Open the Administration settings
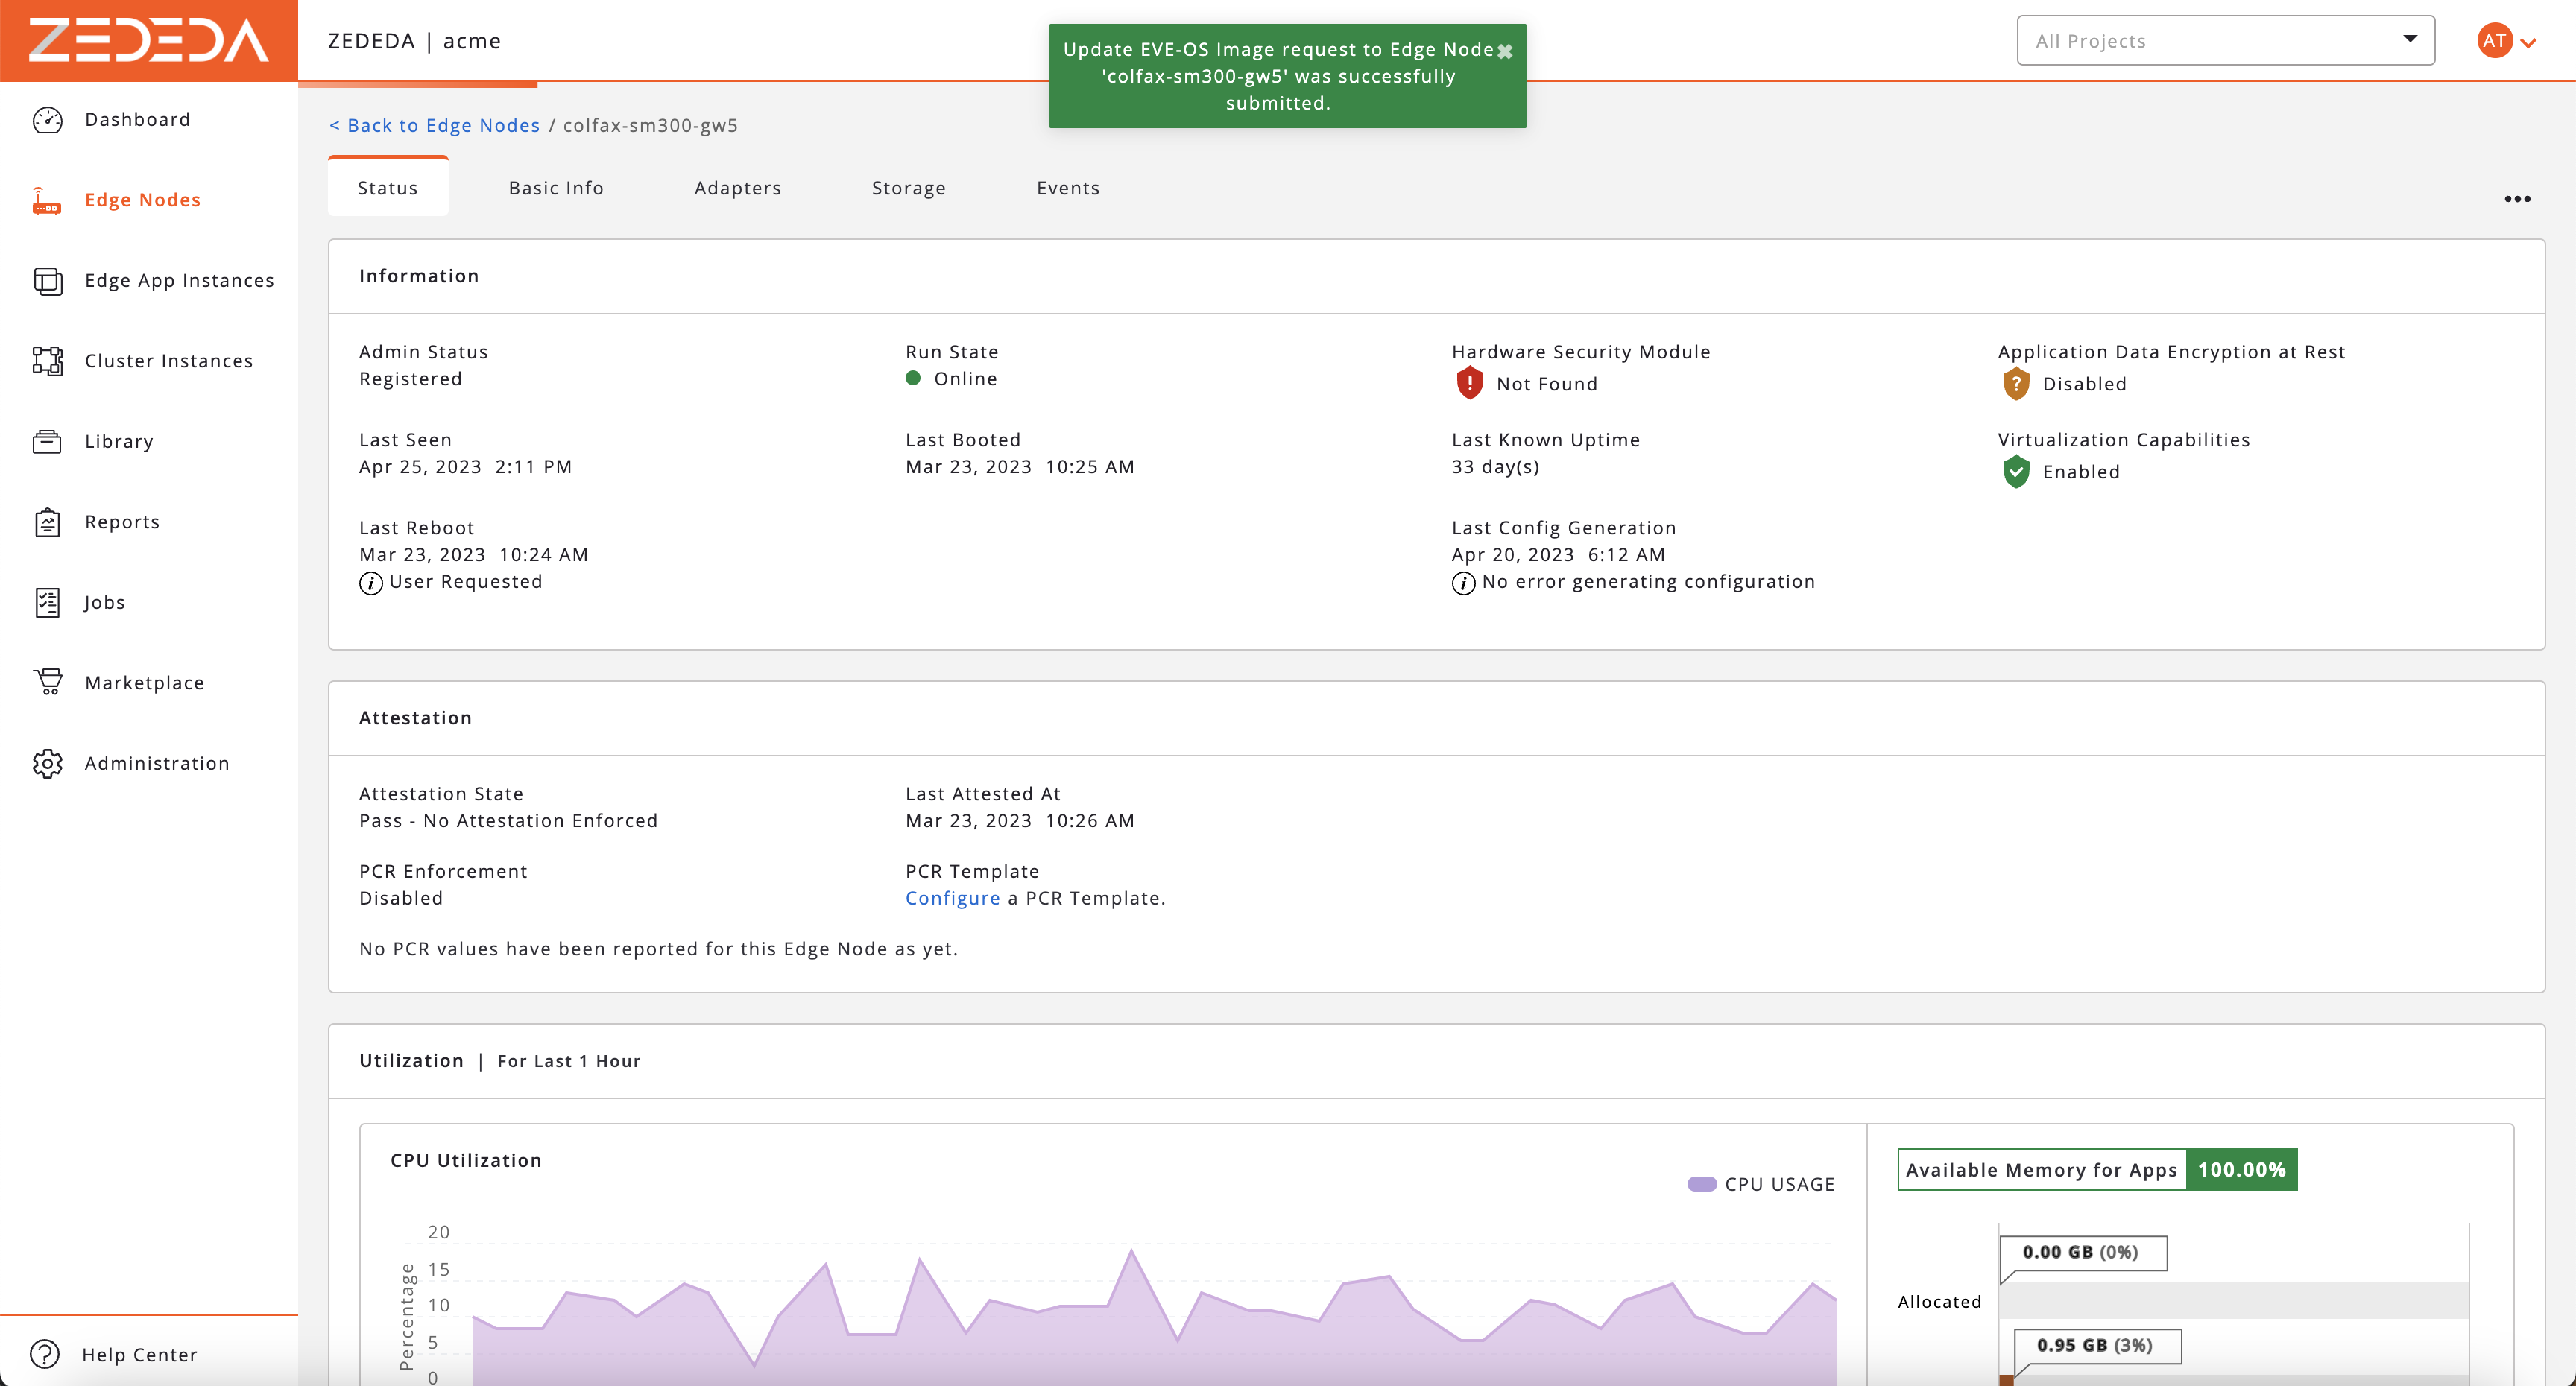The height and width of the screenshot is (1386, 2576). [x=156, y=763]
